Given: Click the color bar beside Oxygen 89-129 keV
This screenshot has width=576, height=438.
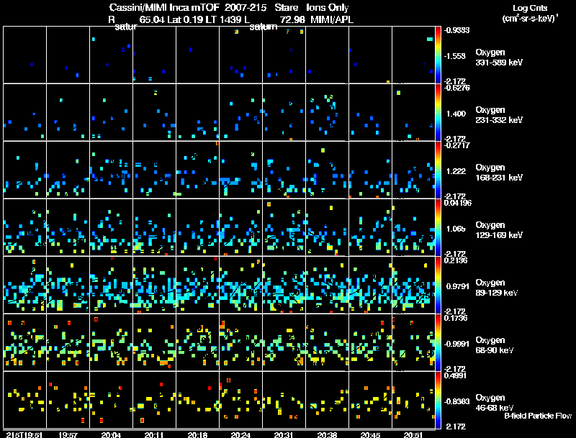Looking at the screenshot, I should pyautogui.click(x=438, y=285).
